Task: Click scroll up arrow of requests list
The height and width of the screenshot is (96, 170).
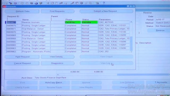Action: 131,22
